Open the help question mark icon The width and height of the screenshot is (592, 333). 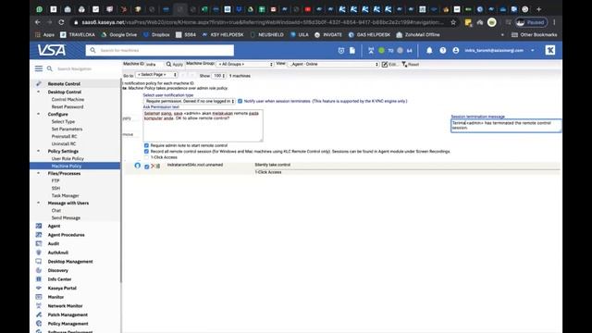point(442,50)
